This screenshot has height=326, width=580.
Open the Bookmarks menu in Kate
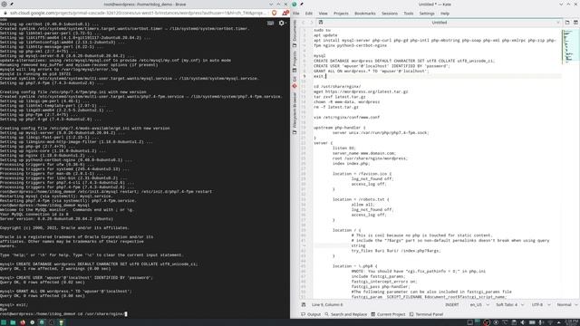(x=364, y=14)
